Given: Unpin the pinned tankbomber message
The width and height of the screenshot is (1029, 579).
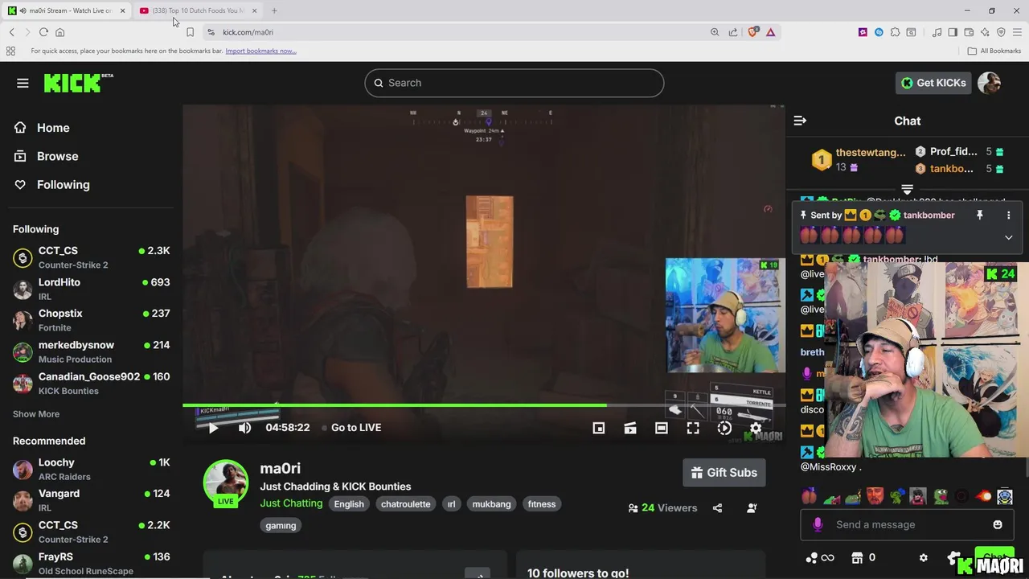Looking at the screenshot, I should (x=979, y=216).
